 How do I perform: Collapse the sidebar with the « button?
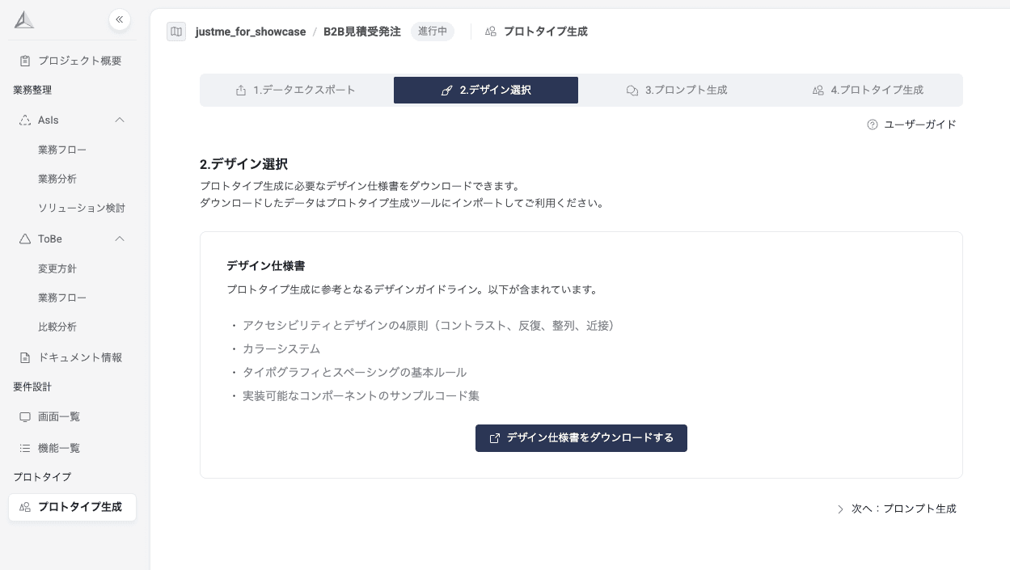point(120,19)
